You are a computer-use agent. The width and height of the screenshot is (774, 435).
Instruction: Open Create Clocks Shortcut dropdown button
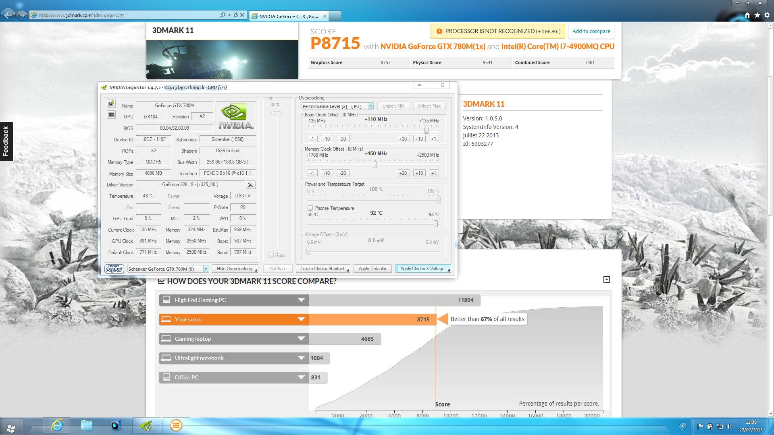pyautogui.click(x=323, y=269)
